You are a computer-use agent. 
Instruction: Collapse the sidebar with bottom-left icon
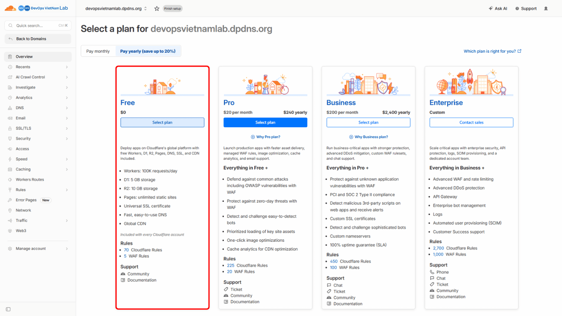8,309
